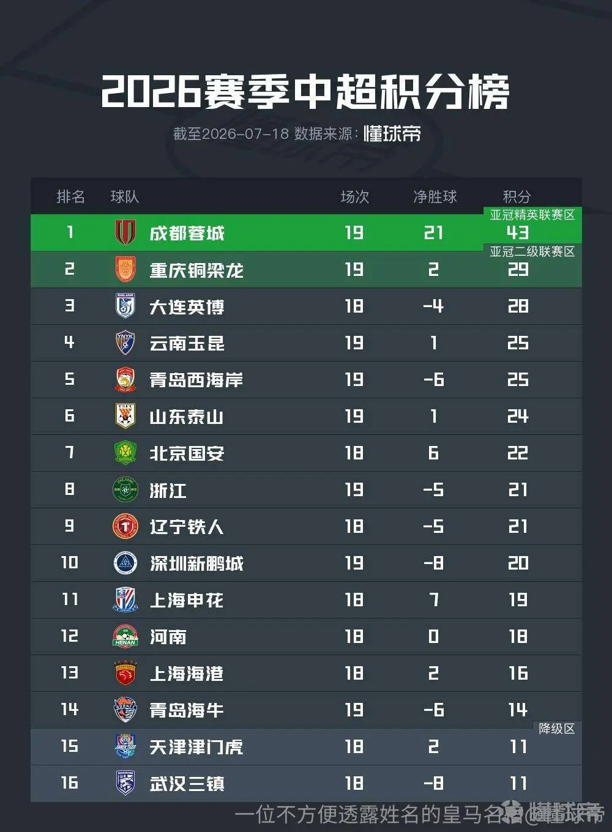Click the 亚冠精英联赛区 label
Viewport: 612px width, 832px height.
(x=532, y=215)
